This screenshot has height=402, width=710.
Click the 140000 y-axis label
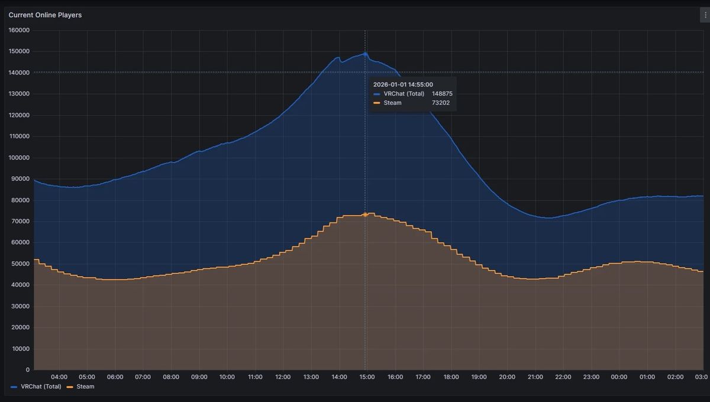pos(19,73)
